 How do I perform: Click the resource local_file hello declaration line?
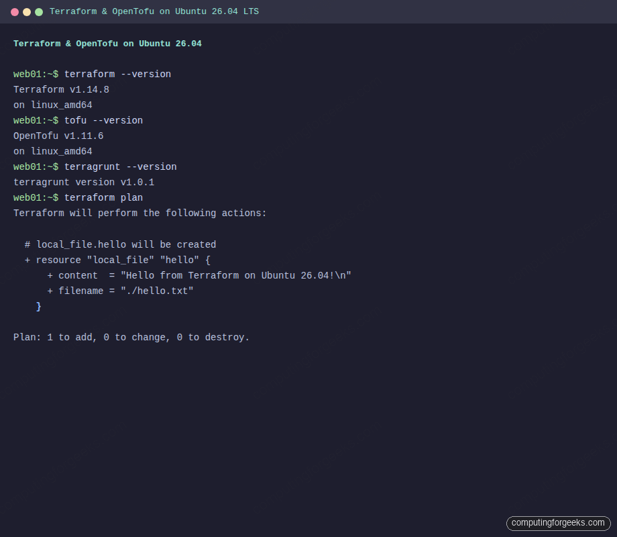[x=117, y=260]
